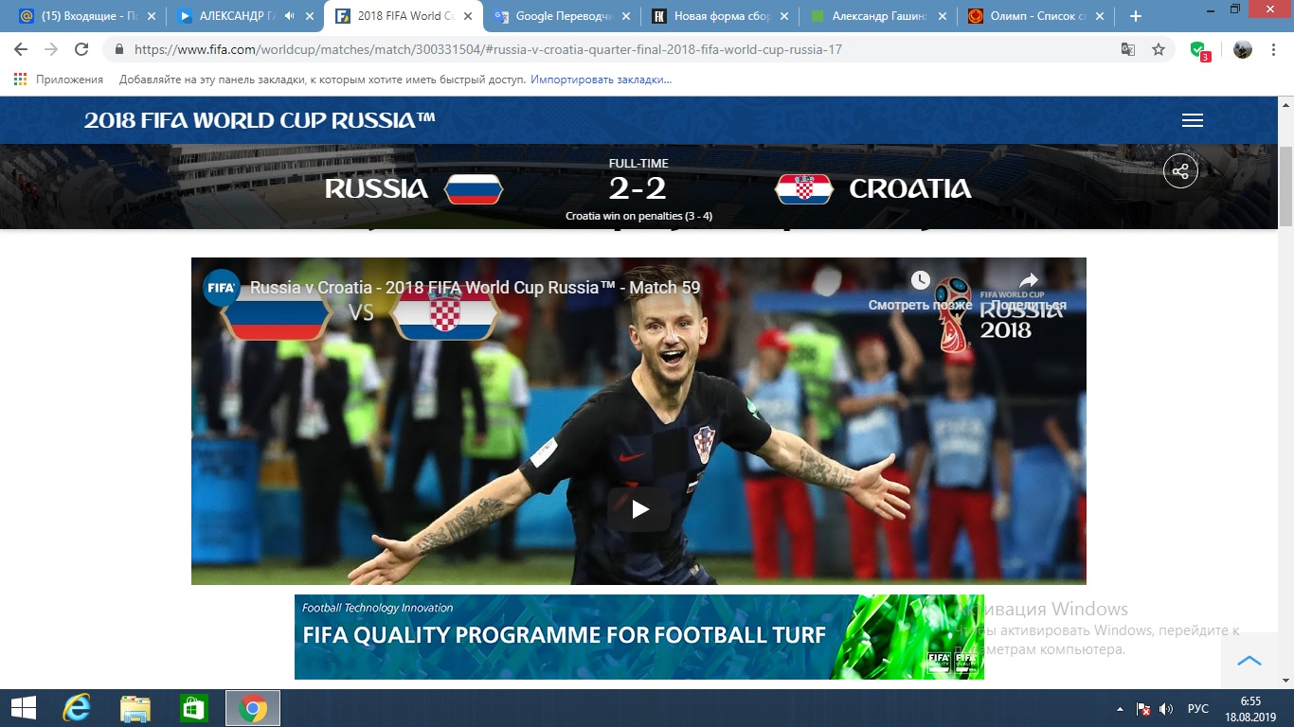Image resolution: width=1294 pixels, height=727 pixels.
Task: Close the Входящие mail tab
Action: 150,16
